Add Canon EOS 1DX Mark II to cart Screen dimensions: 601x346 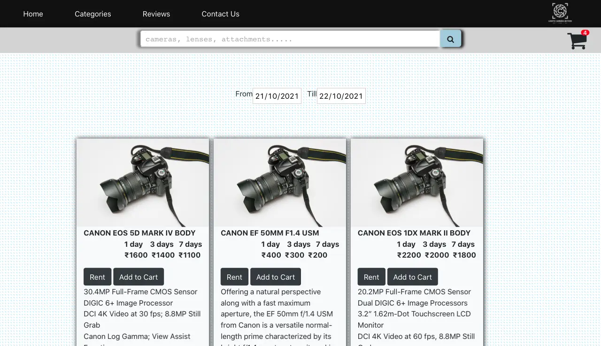pyautogui.click(x=412, y=277)
